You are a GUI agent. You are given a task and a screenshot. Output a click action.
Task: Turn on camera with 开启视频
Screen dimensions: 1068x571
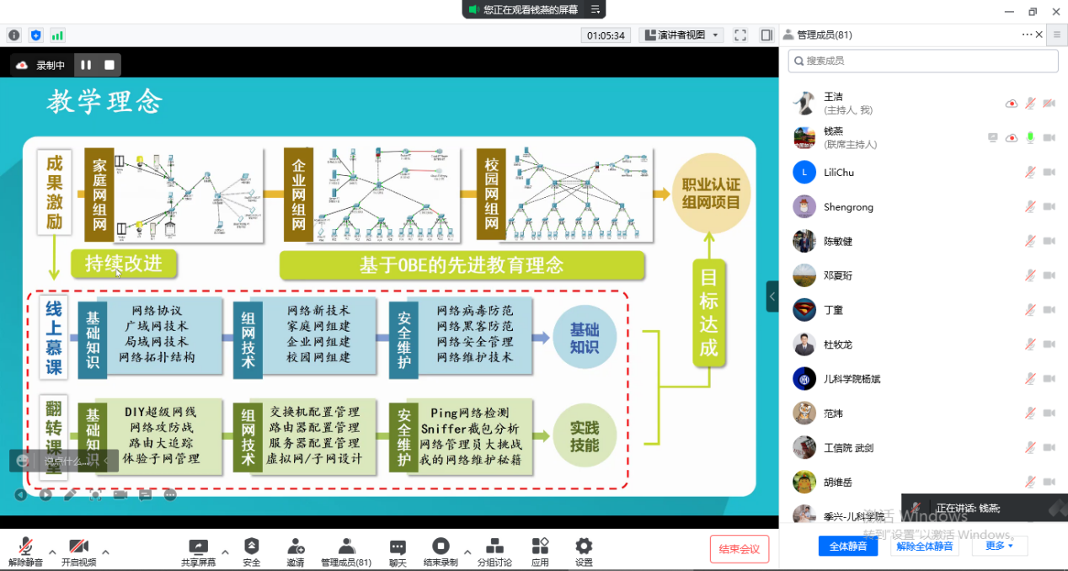click(x=78, y=551)
